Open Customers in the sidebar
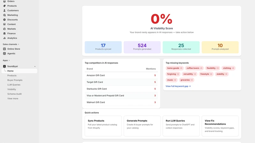This screenshot has height=143, width=255. pyautogui.click(x=13, y=10)
